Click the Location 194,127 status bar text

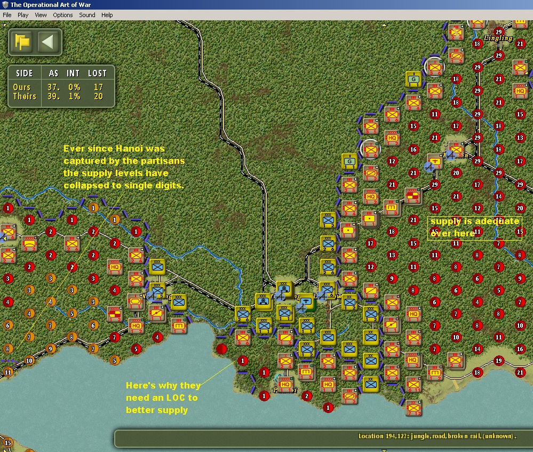coord(437,436)
